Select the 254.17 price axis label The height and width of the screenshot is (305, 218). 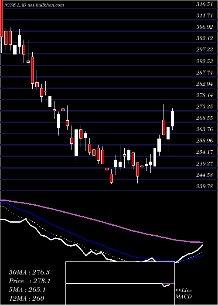click(204, 152)
